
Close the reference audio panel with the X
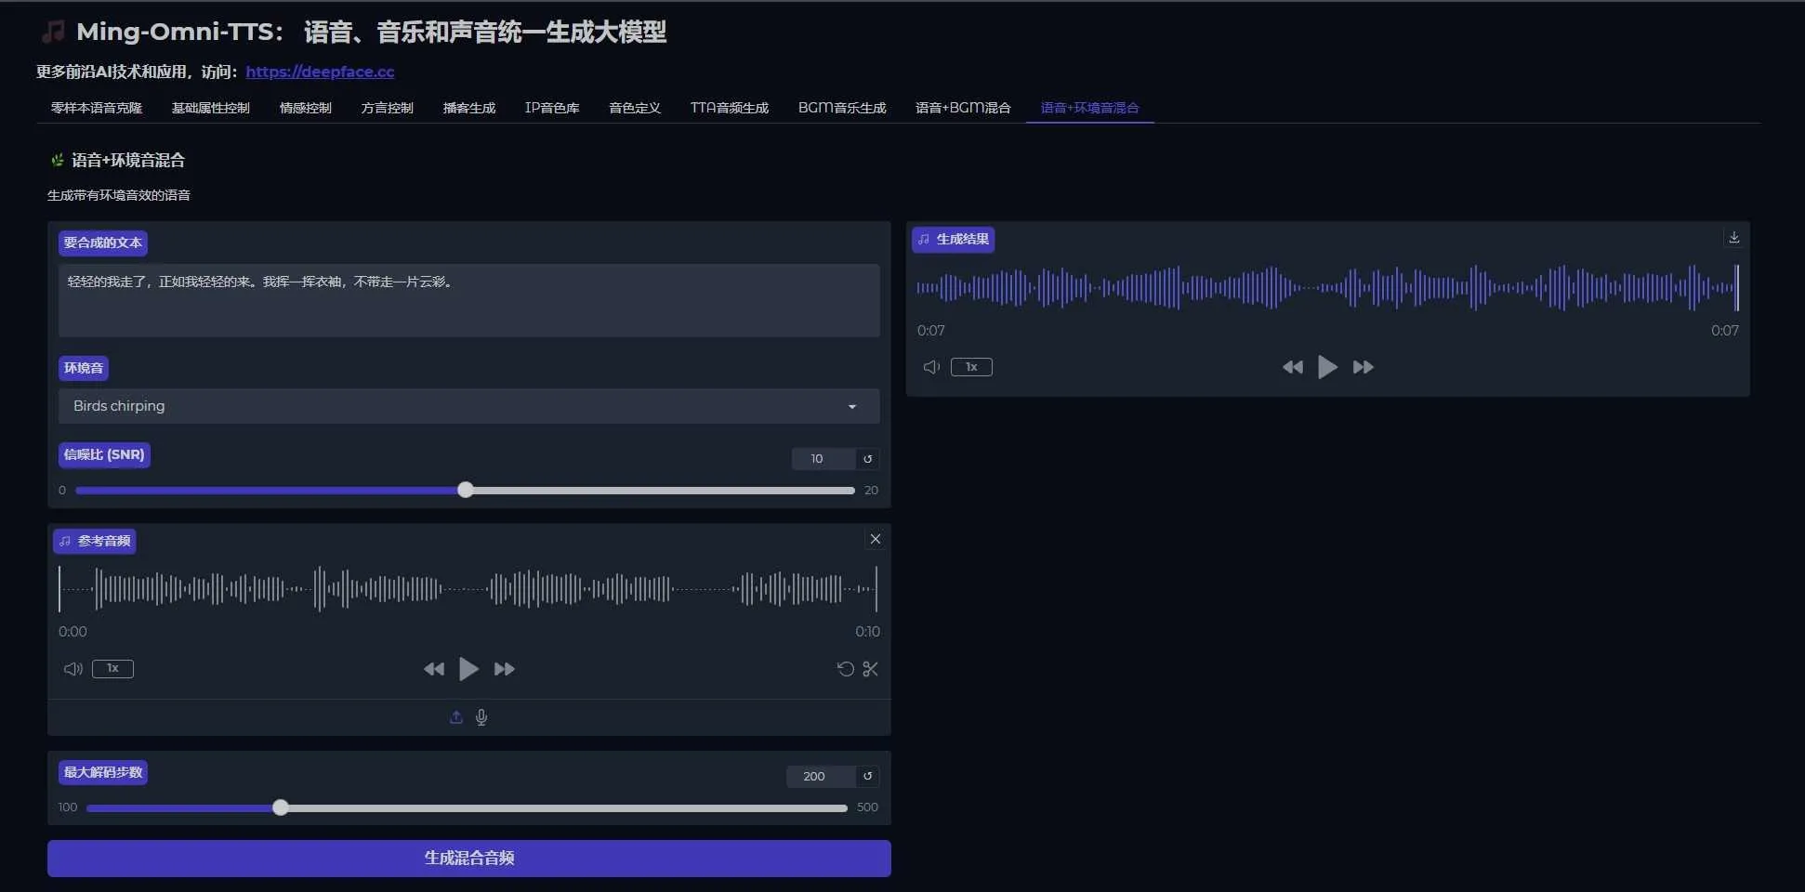pos(875,539)
